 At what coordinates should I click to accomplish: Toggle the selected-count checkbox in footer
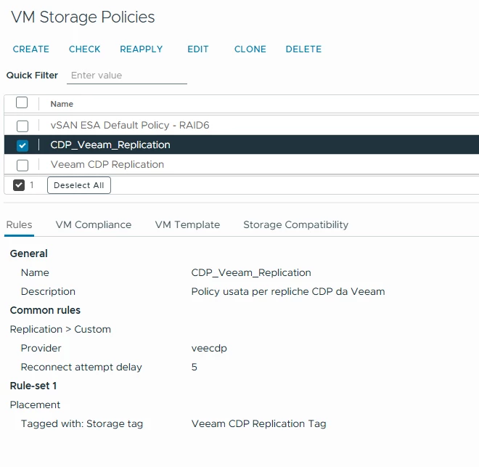[x=19, y=185]
